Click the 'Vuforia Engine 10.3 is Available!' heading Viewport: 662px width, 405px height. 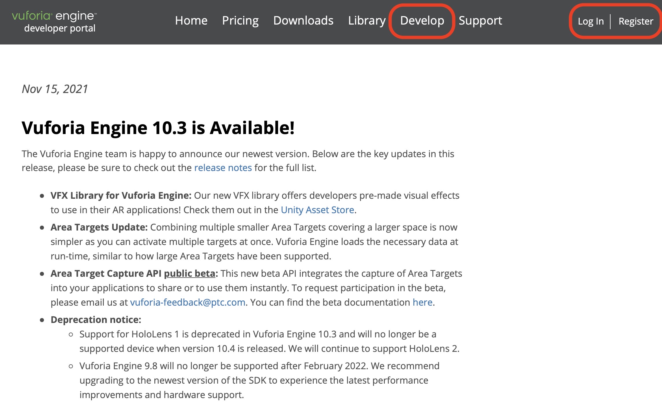click(x=158, y=128)
